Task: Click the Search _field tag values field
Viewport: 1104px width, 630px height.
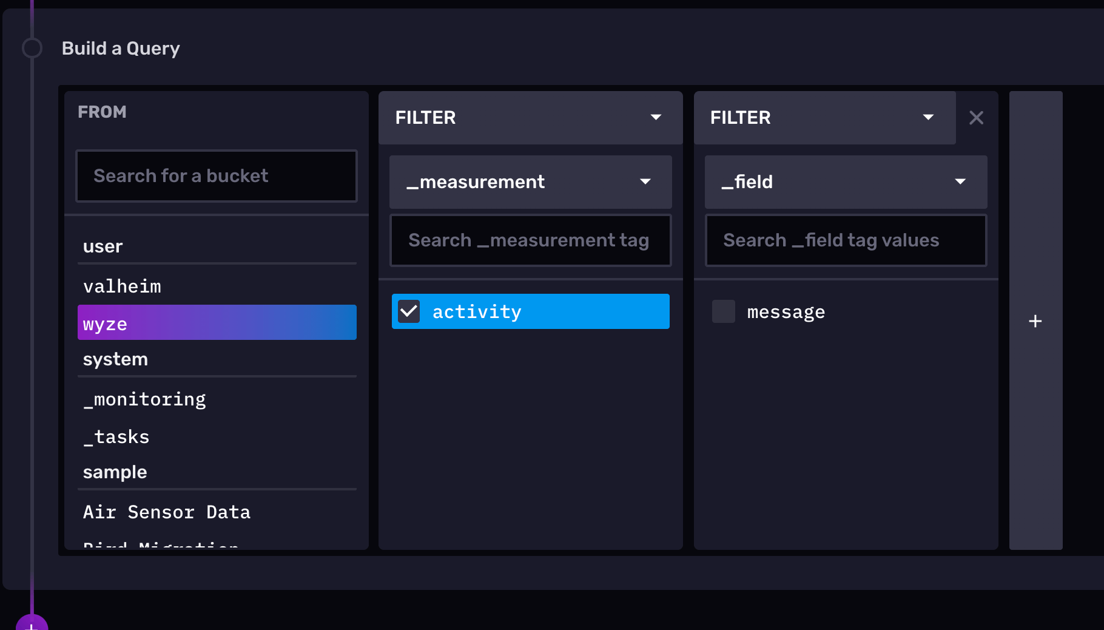Action: coord(846,240)
